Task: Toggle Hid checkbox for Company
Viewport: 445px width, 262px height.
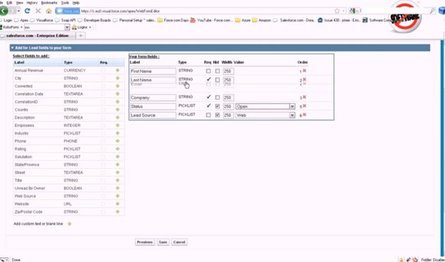Action: (217, 97)
